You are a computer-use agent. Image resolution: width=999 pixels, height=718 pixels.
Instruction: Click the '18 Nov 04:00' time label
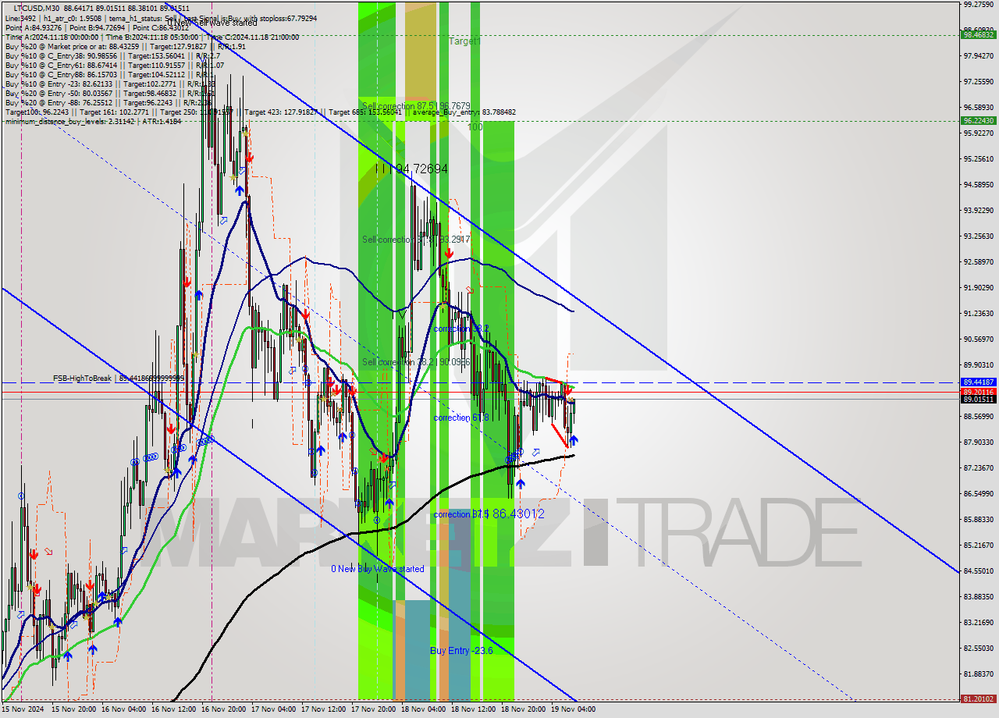[424, 709]
